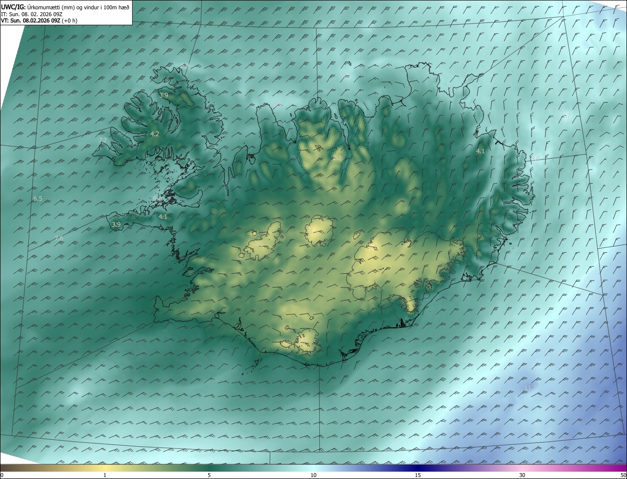Select the '5' tick on the color scale
The image size is (627, 479).
(209, 475)
